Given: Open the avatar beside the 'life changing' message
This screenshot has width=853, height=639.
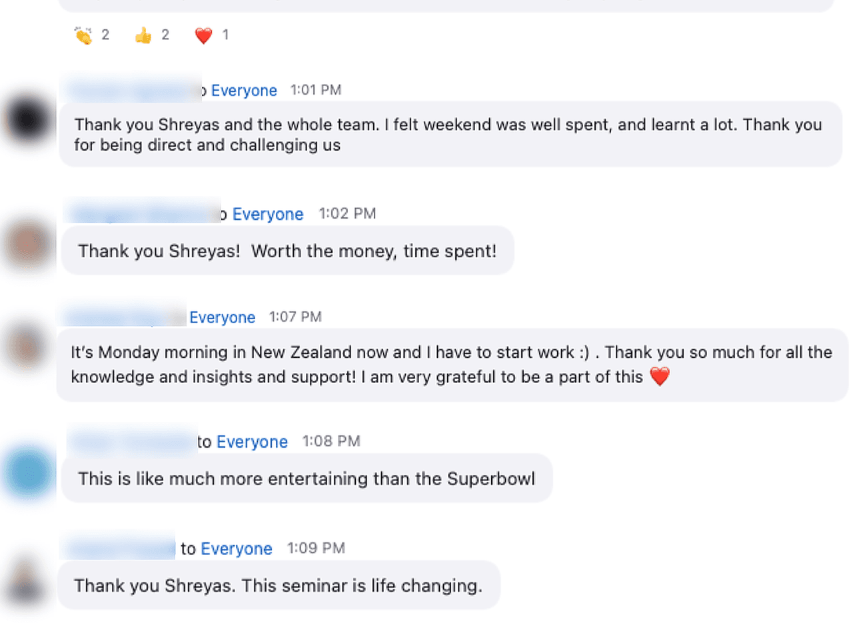Looking at the screenshot, I should (x=27, y=578).
